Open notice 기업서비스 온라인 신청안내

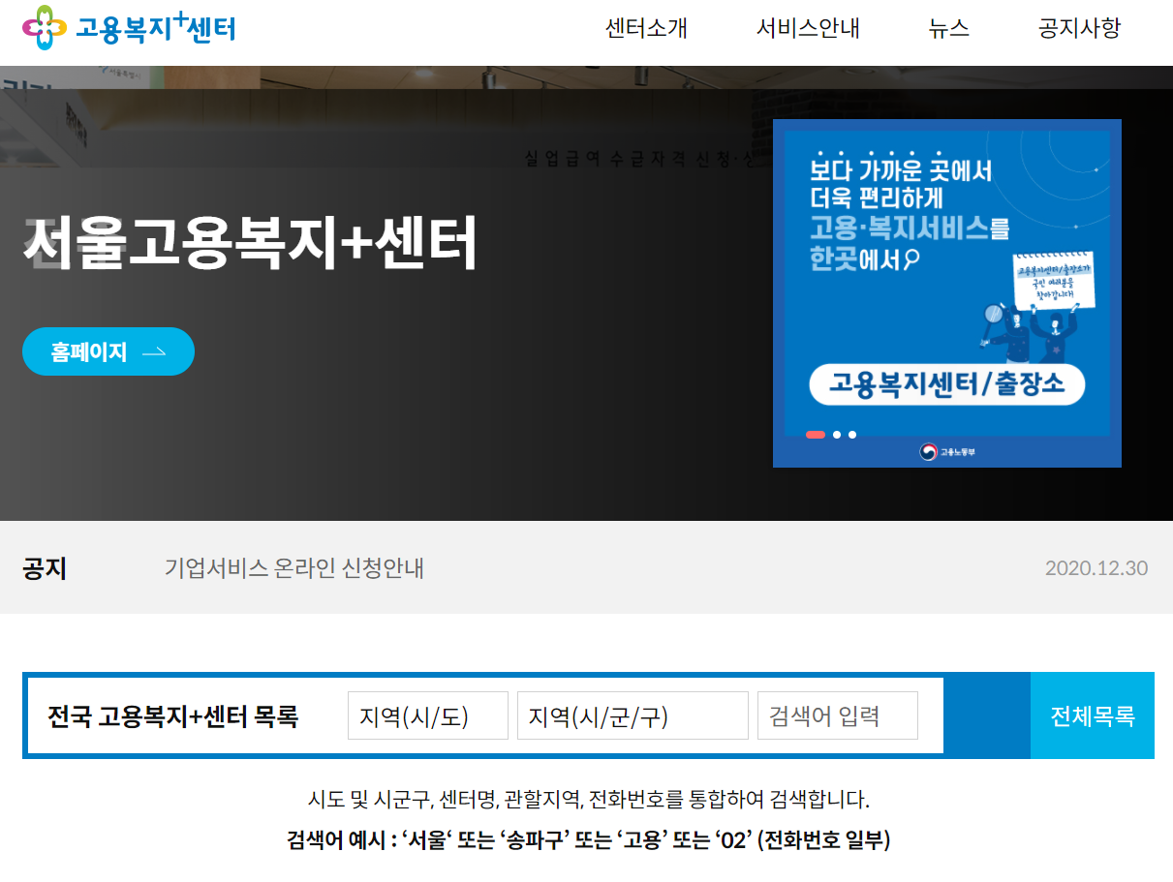tap(294, 568)
